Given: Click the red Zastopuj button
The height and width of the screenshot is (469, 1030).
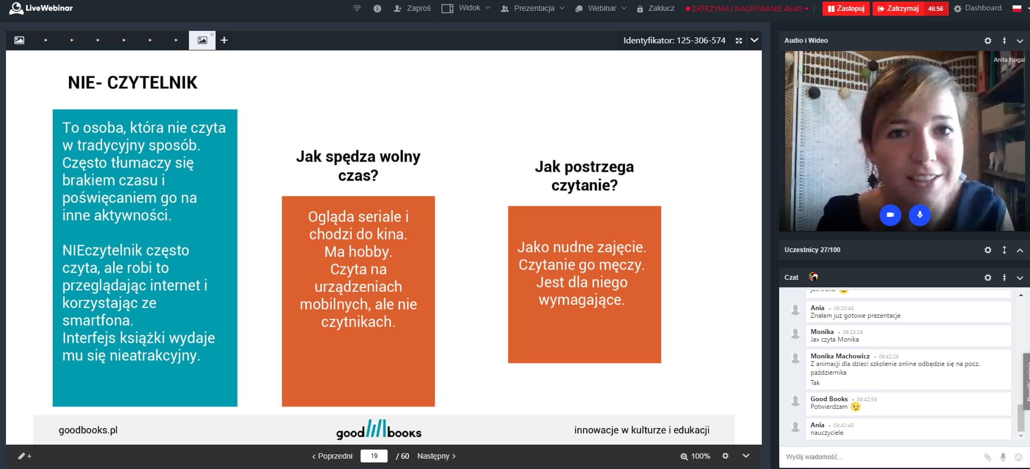Looking at the screenshot, I should pos(846,9).
